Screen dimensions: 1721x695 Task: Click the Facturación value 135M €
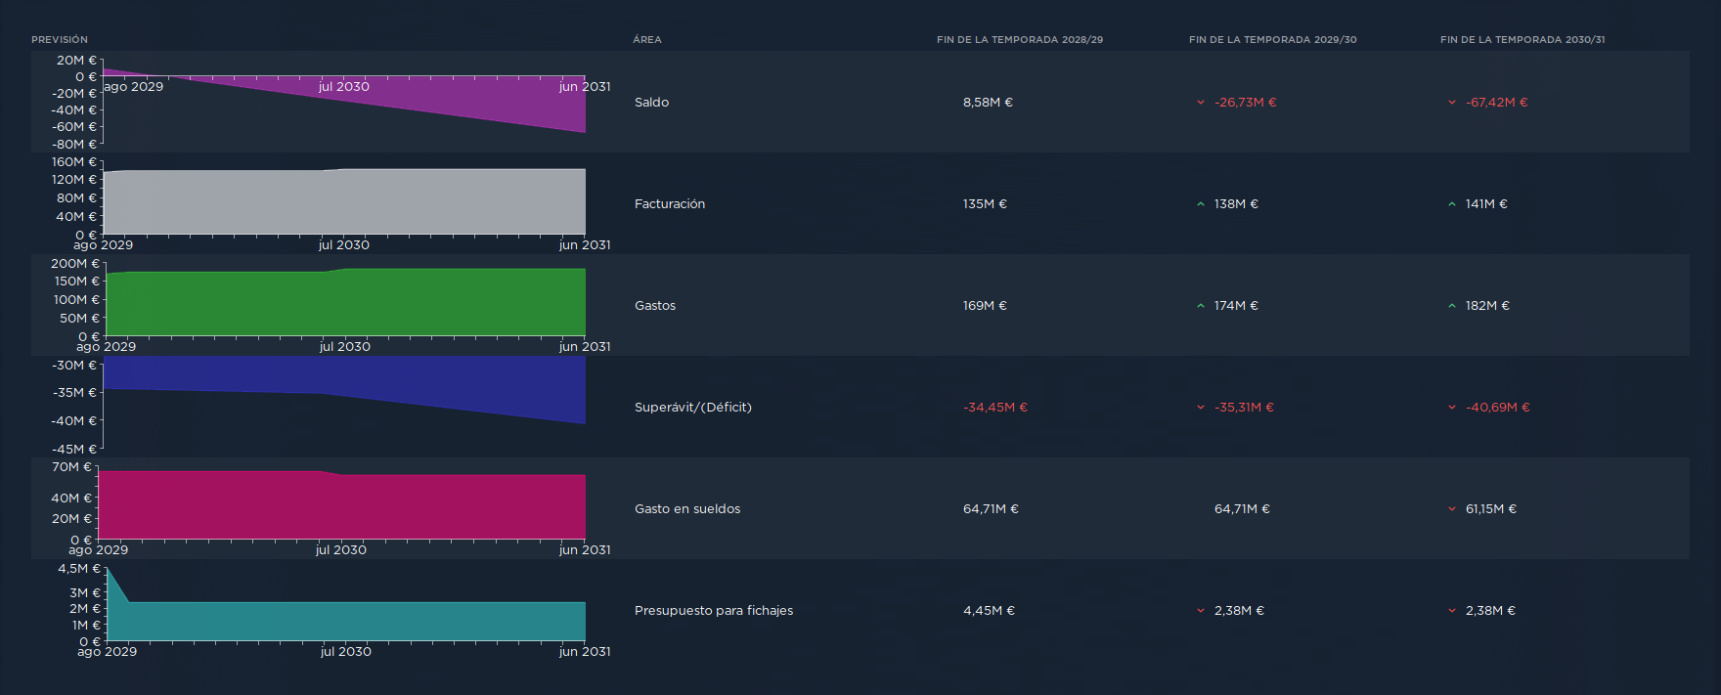coord(985,204)
